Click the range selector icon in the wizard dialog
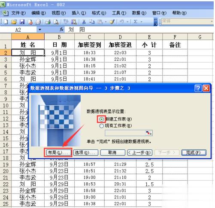This screenshot has height=208, width=215. (148, 133)
